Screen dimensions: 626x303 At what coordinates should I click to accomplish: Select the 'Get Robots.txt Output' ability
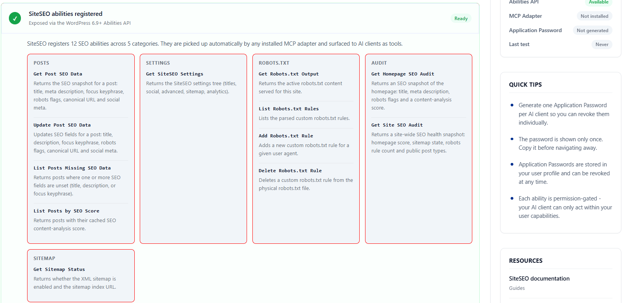tap(289, 74)
